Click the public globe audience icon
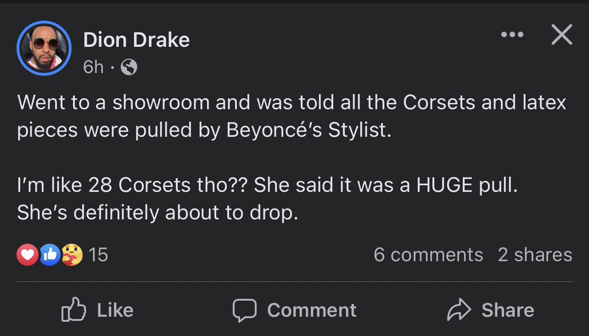Viewport: 589px width, 336px height. pyautogui.click(x=129, y=67)
